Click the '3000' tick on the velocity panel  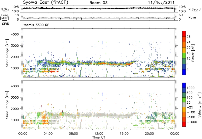click(15, 97)
